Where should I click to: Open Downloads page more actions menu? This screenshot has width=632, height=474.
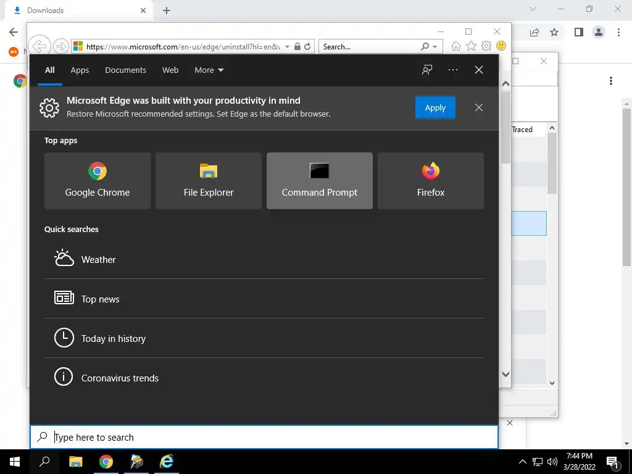pos(611,81)
